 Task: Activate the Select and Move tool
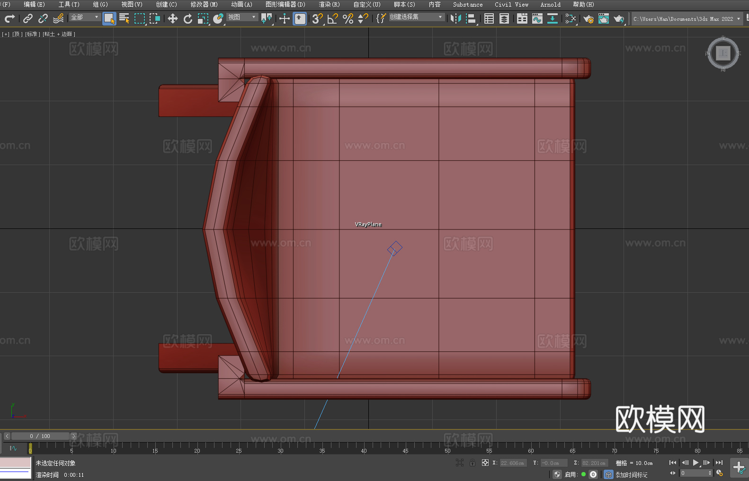click(173, 18)
